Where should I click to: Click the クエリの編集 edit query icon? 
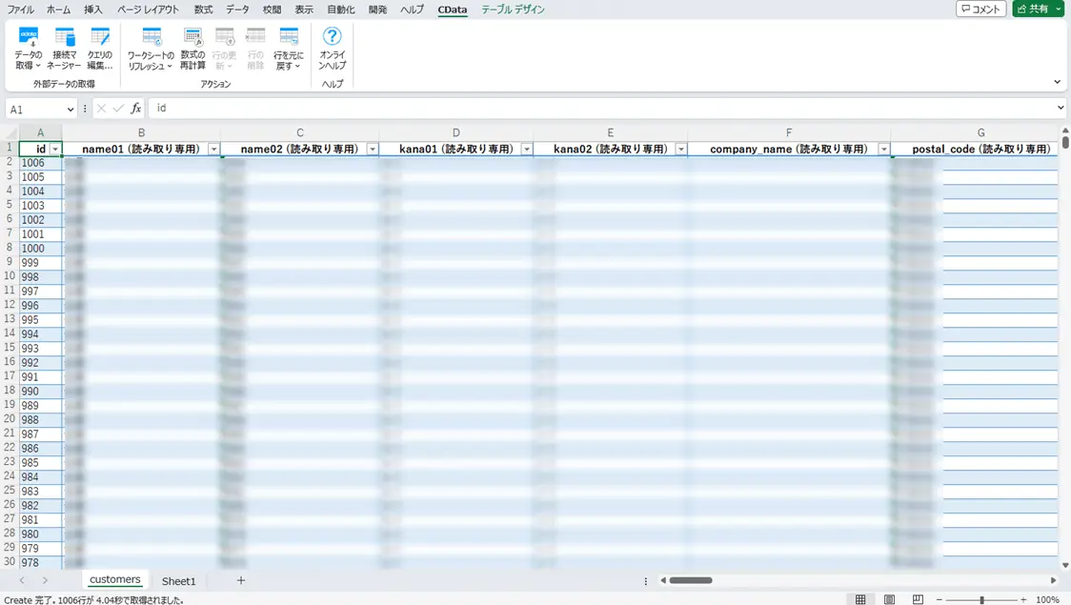pos(100,49)
